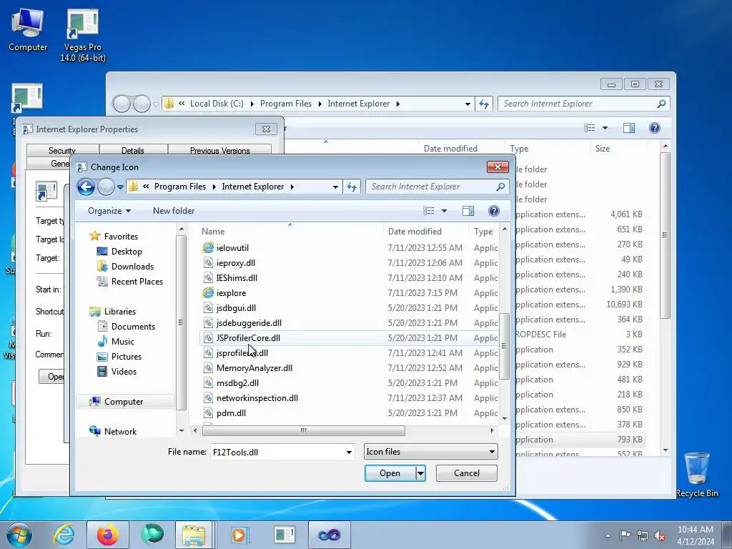Open the Windows Start menu
This screenshot has height=549, width=732.
coord(19,535)
